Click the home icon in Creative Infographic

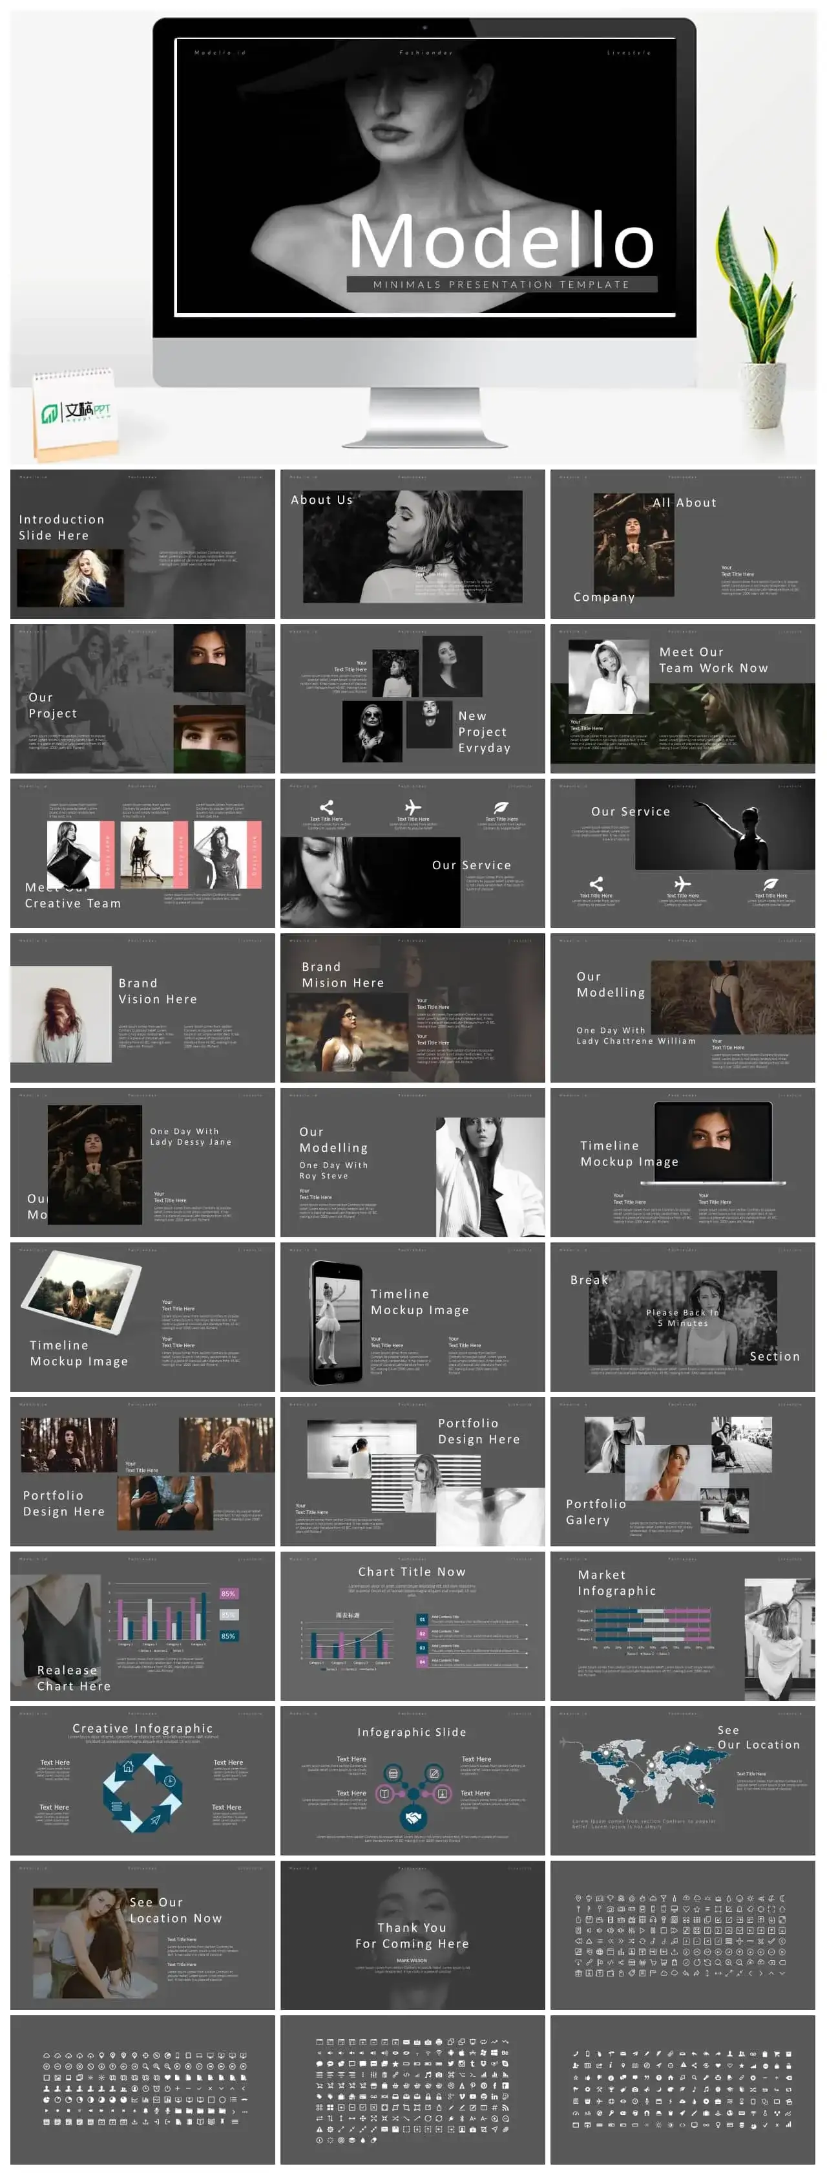(x=129, y=1766)
